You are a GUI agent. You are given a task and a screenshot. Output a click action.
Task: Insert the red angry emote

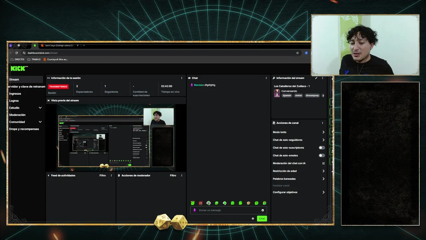201,203
